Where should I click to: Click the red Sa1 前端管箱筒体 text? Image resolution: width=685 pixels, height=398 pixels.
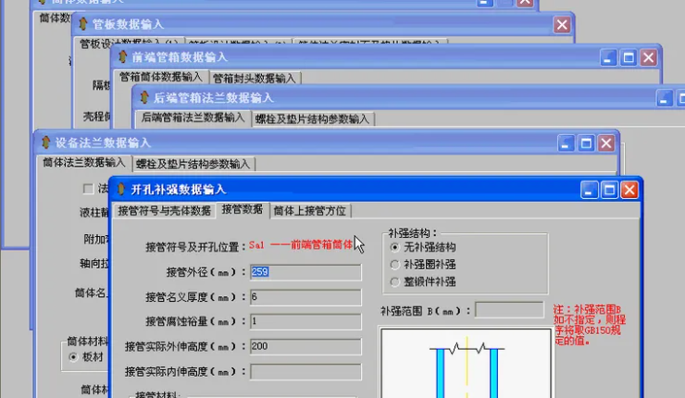[301, 245]
